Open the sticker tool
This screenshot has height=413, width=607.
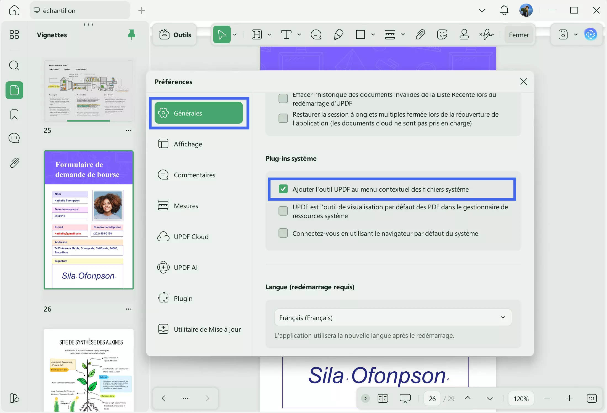pyautogui.click(x=442, y=35)
